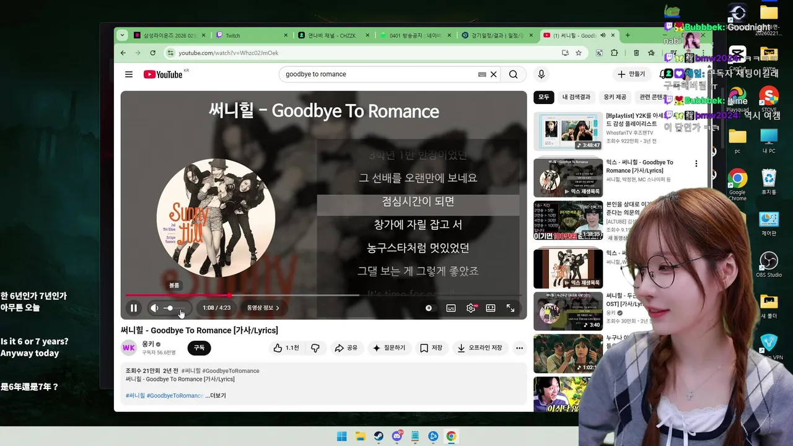793x446 pixels.
Task: Open options menu for the 믹스 recommendation
Action: click(x=696, y=164)
